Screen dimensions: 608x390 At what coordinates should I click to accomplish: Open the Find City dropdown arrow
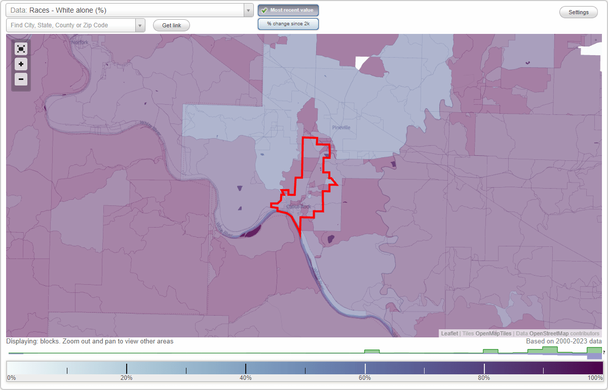[x=140, y=25]
